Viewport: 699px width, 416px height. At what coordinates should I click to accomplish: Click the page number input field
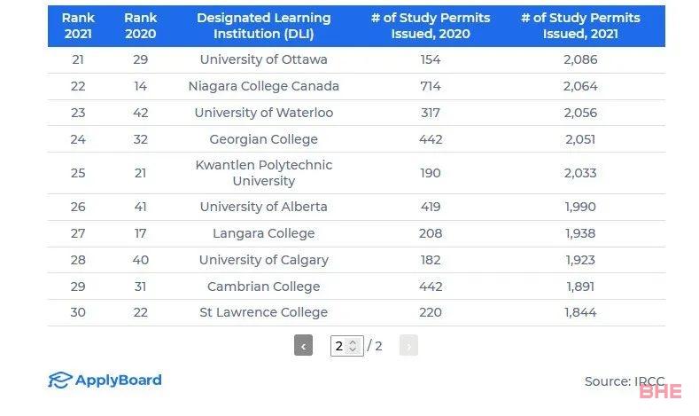tap(346, 346)
